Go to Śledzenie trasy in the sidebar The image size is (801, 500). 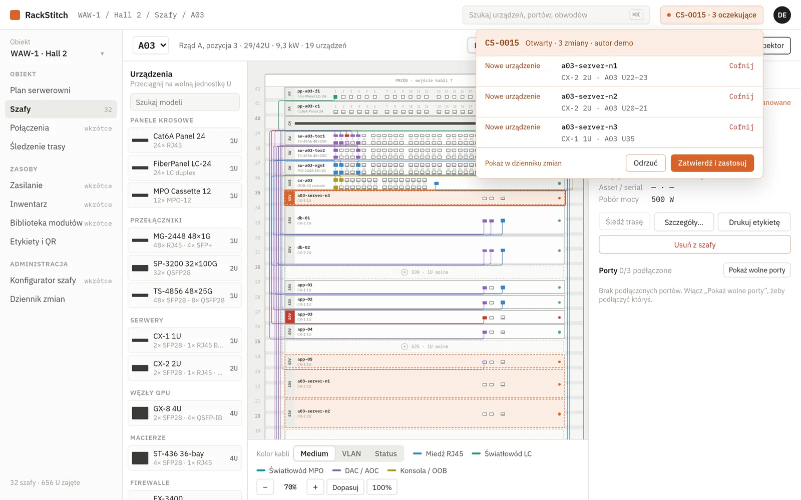click(x=61, y=146)
